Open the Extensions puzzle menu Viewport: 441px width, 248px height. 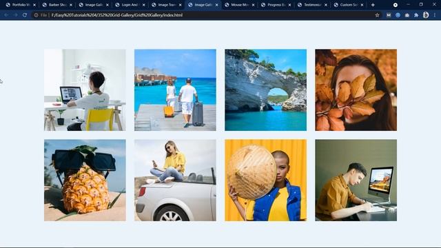point(416,15)
